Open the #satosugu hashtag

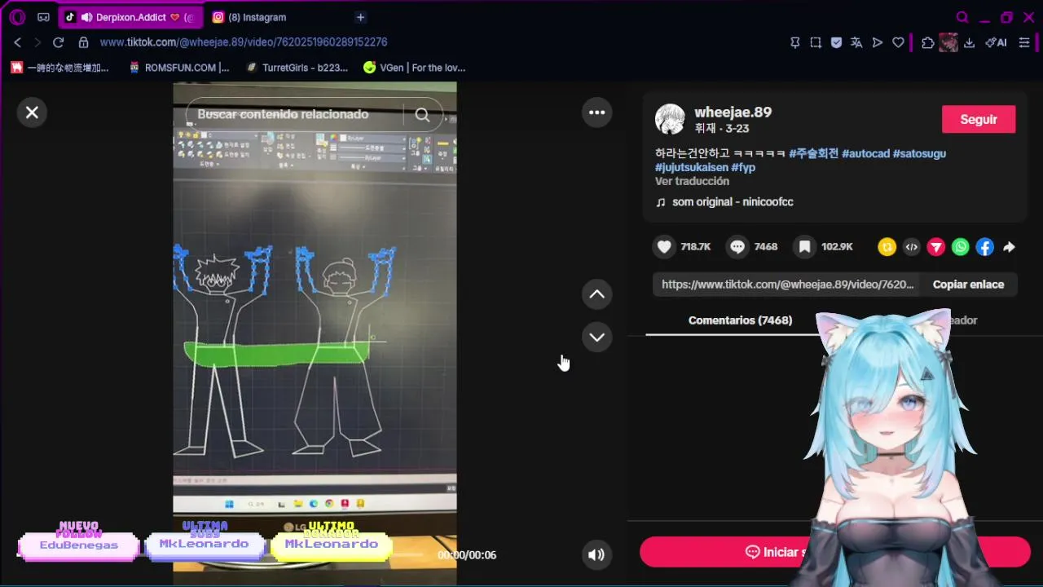[x=919, y=153]
